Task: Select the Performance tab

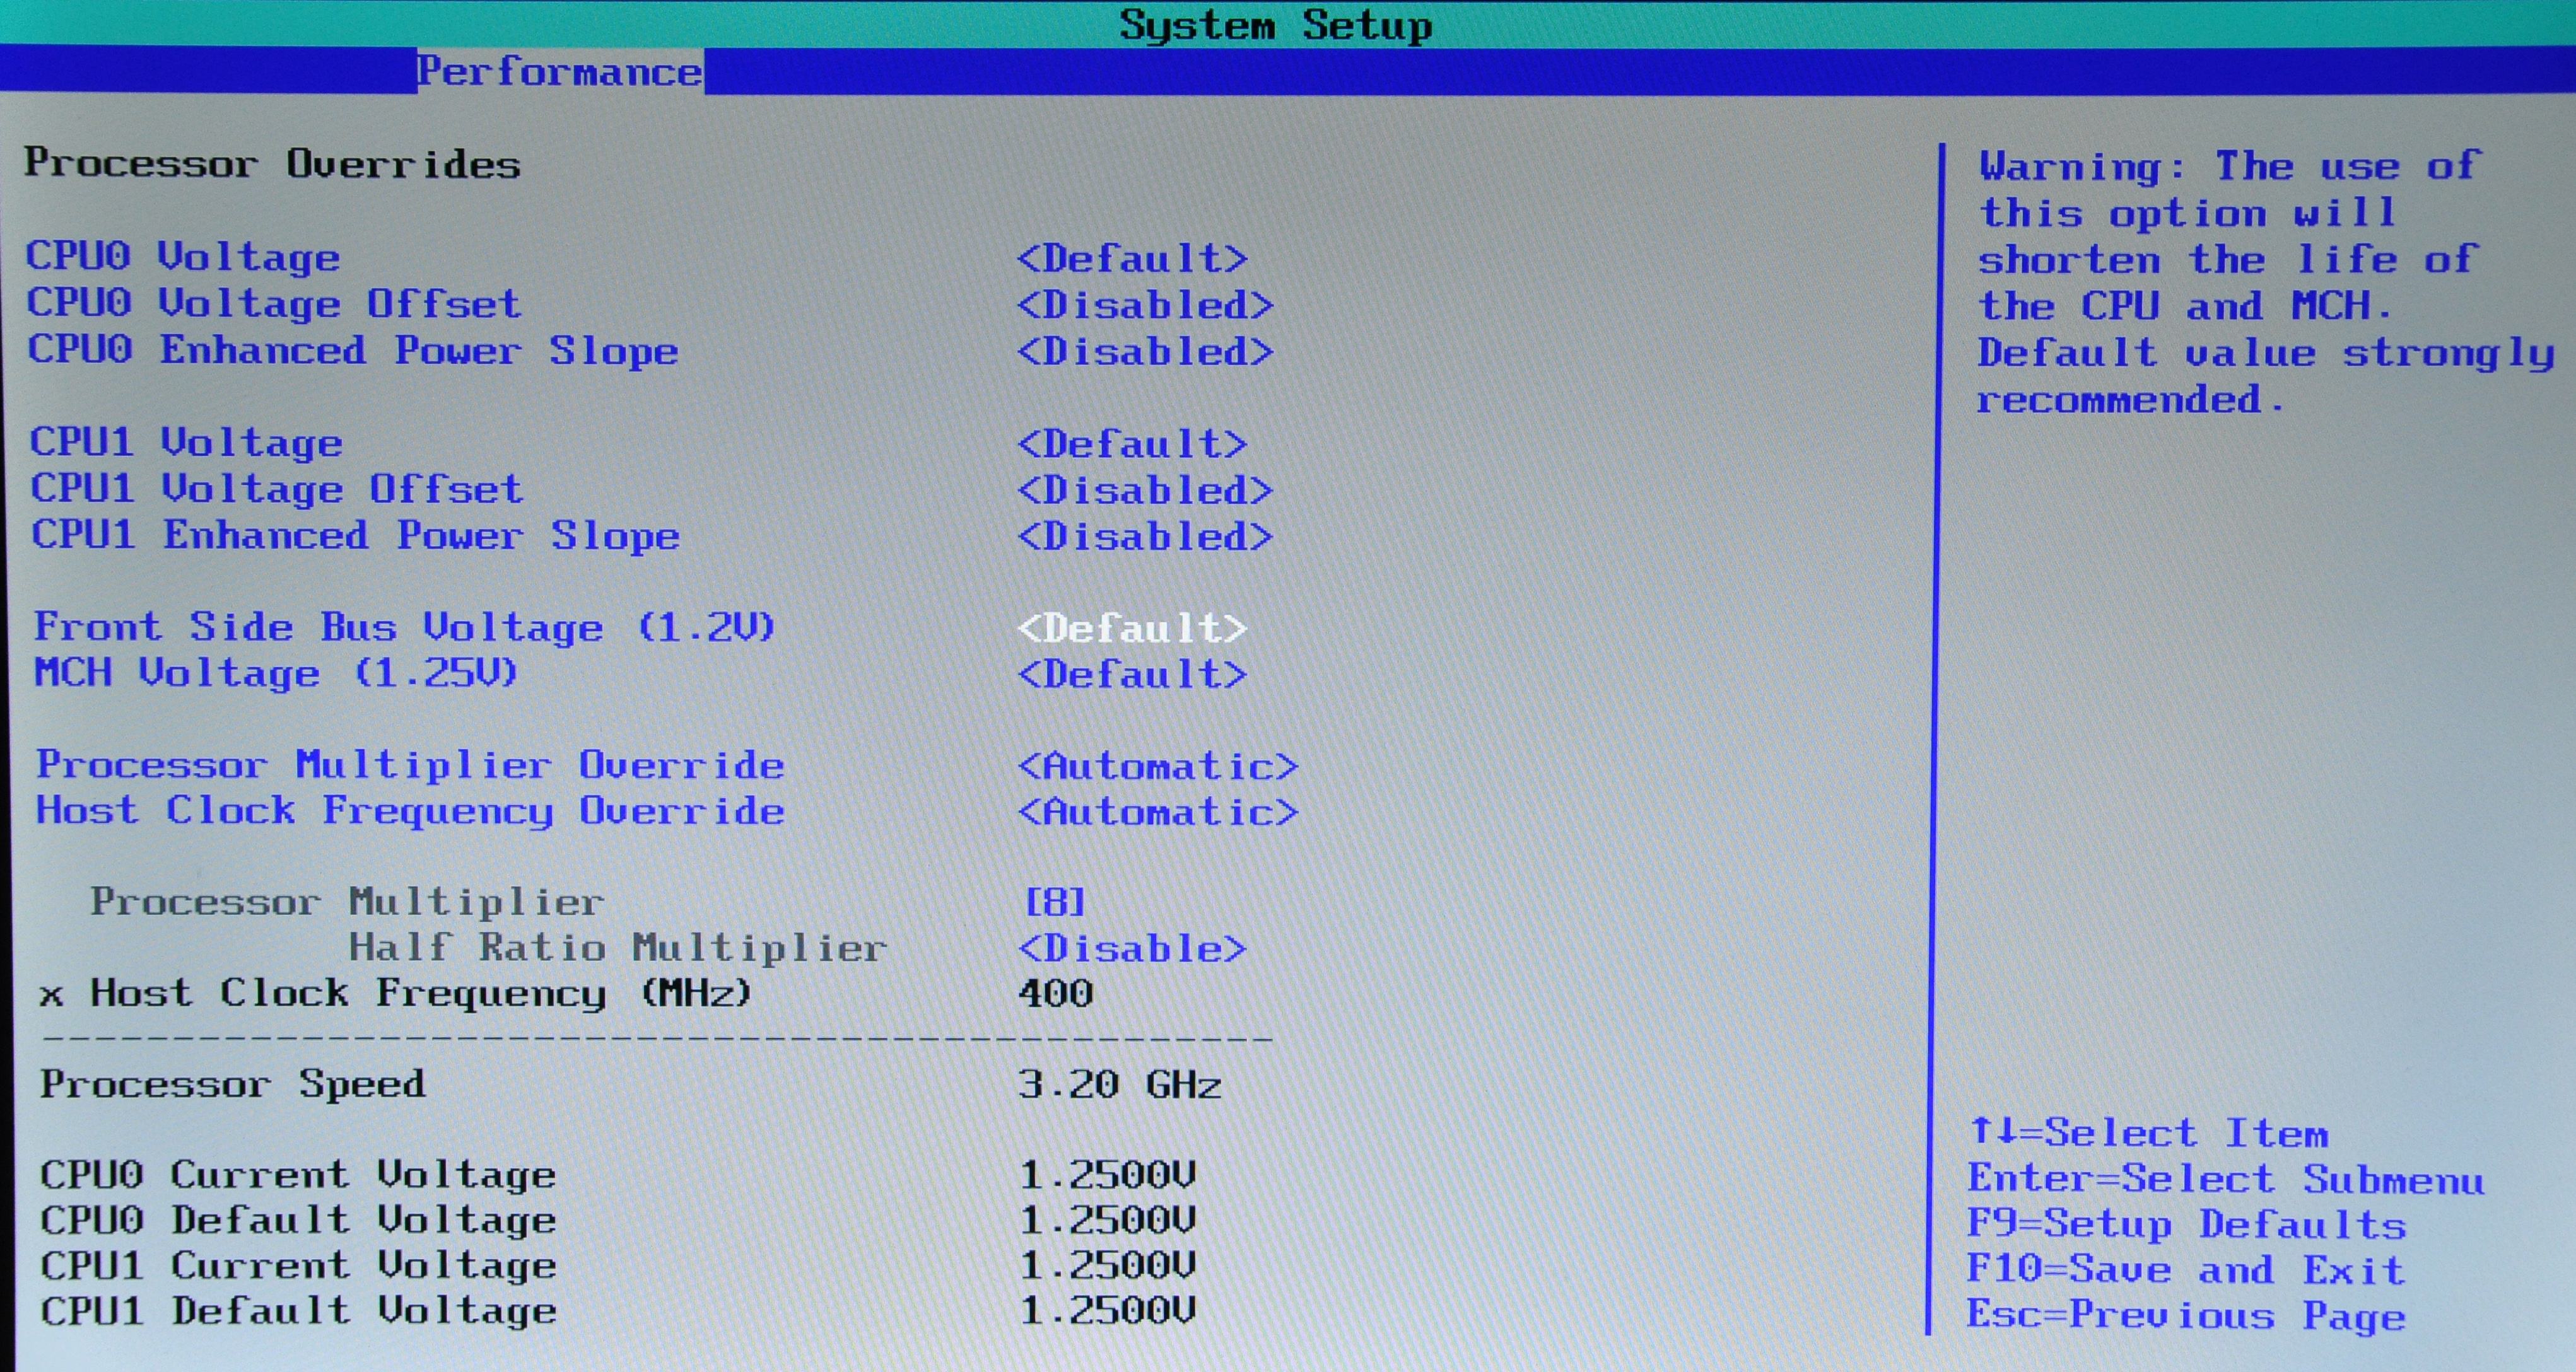Action: (559, 72)
